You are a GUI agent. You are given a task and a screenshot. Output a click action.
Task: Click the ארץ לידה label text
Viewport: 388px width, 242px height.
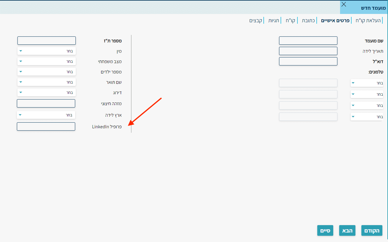[x=113, y=115]
